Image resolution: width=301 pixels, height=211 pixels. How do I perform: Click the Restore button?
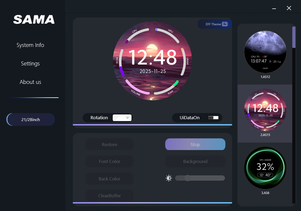(109, 145)
